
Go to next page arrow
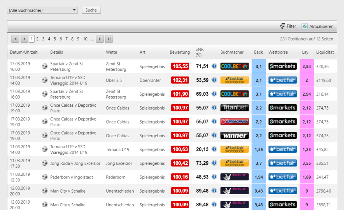[x=100, y=39]
